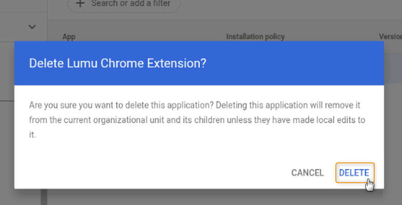This screenshot has height=205, width=402.
Task: Sort by the App column header
Action: 69,37
